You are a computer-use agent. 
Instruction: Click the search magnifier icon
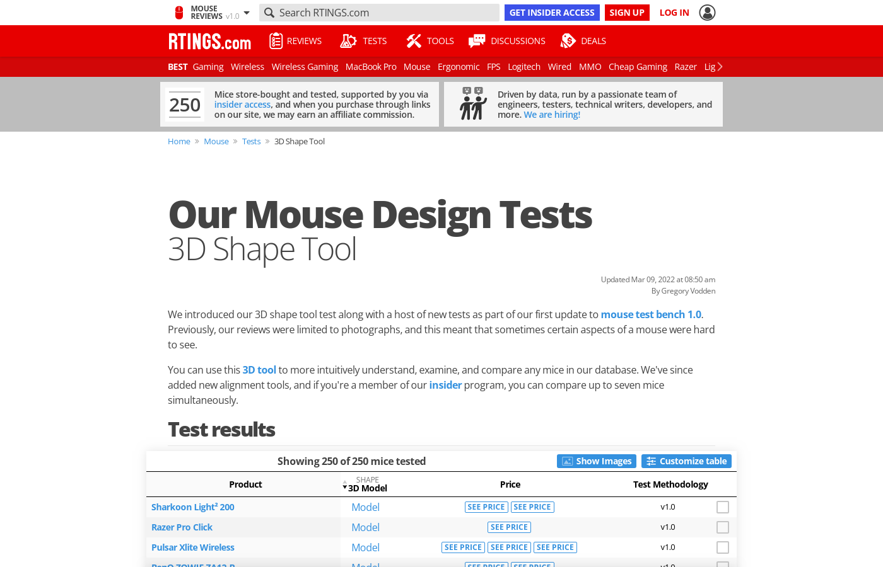[269, 13]
